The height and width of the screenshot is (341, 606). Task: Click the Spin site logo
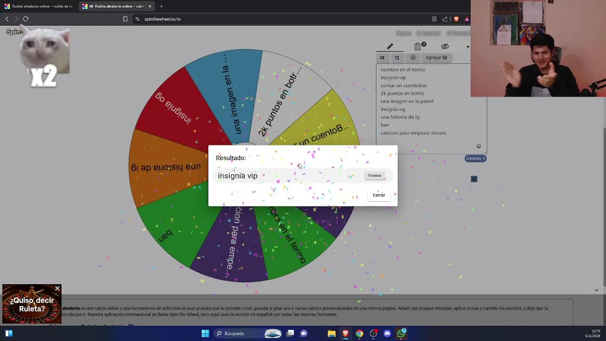(x=14, y=32)
